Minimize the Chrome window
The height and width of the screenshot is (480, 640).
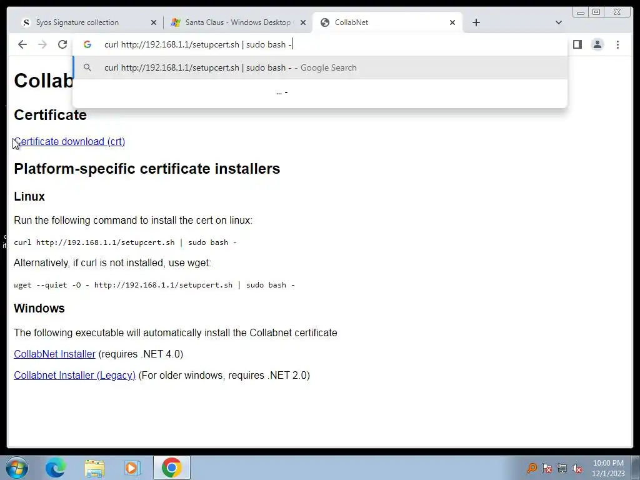[x=581, y=12]
